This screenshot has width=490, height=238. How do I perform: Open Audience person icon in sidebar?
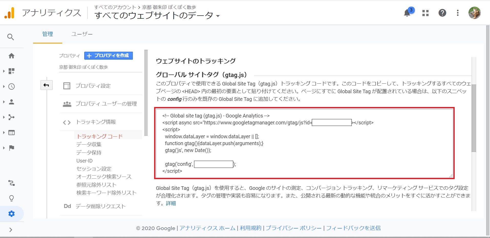click(12, 102)
